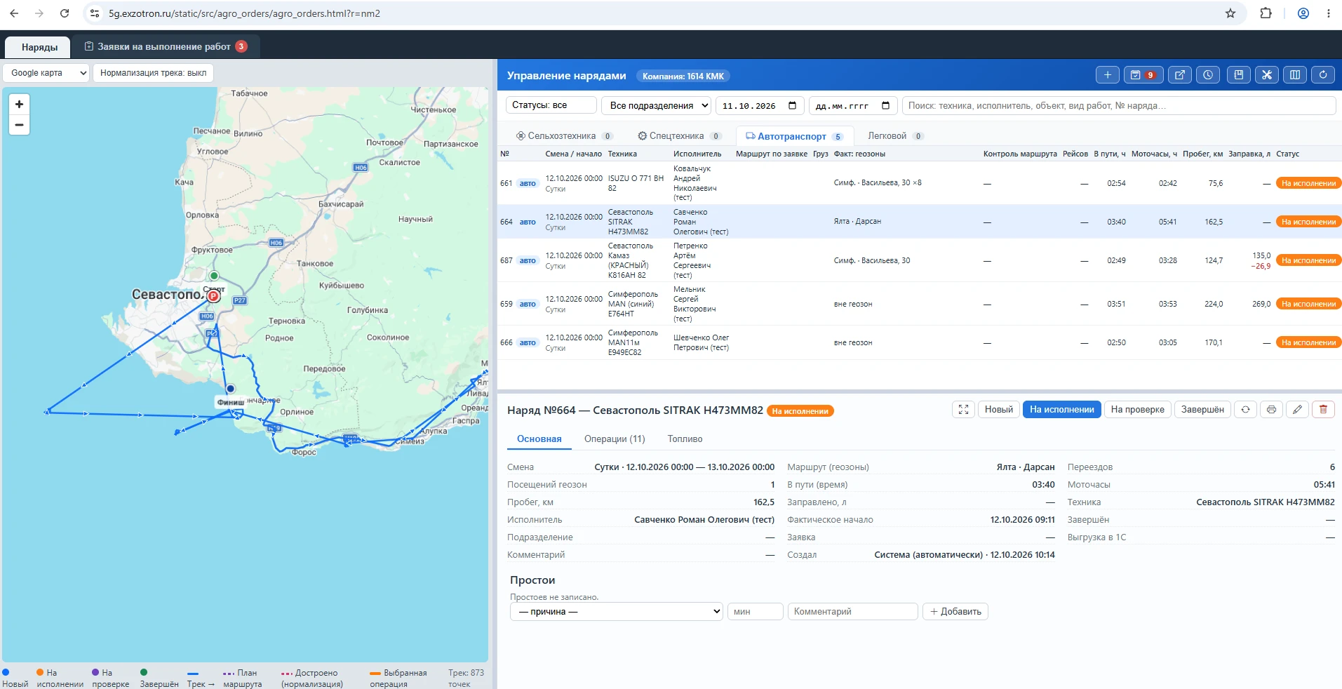Delete order 664 with the trash icon

click(x=1323, y=410)
